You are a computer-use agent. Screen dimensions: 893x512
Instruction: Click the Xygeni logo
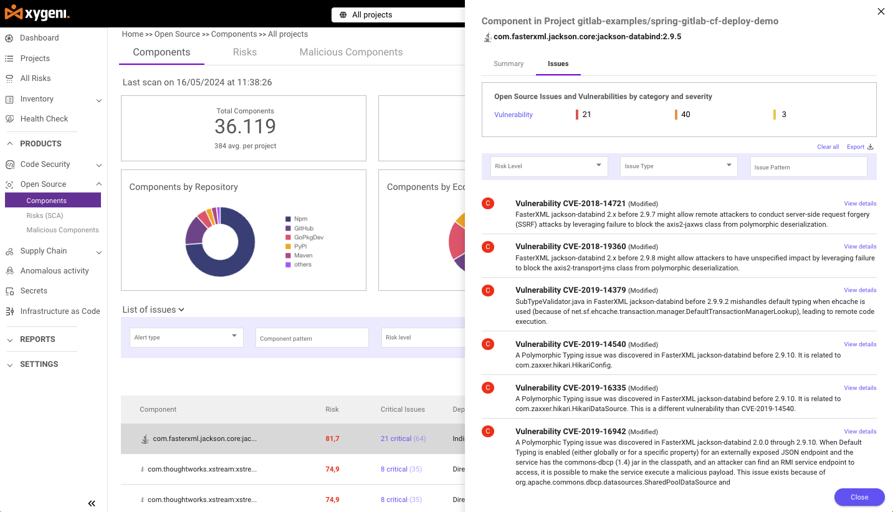click(37, 13)
